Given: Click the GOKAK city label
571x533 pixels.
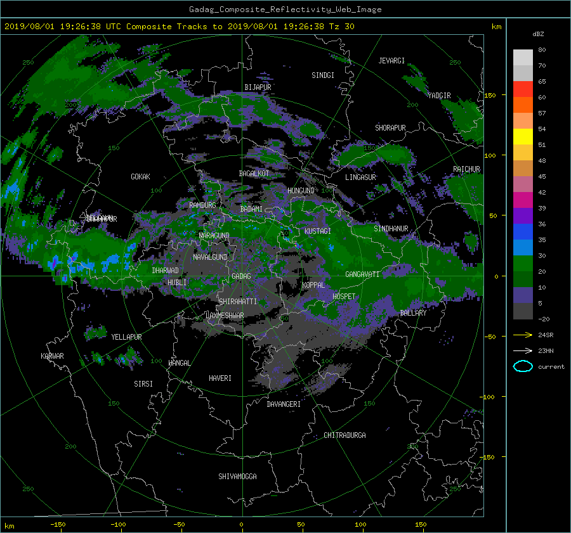Looking at the screenshot, I should (x=140, y=177).
